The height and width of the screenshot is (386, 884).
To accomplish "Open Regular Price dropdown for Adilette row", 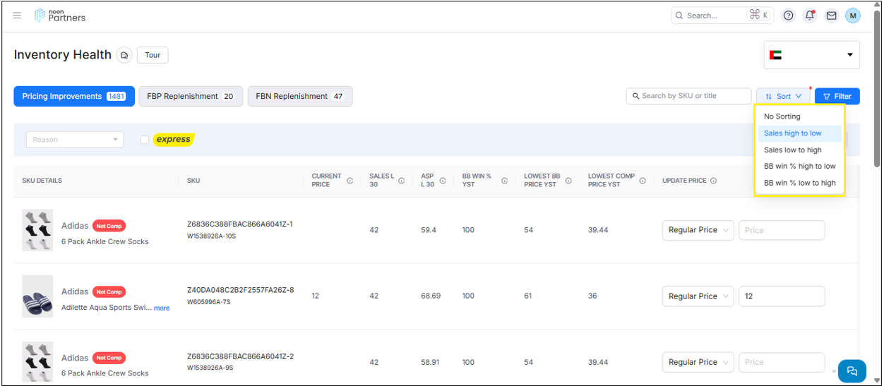I will 698,296.
